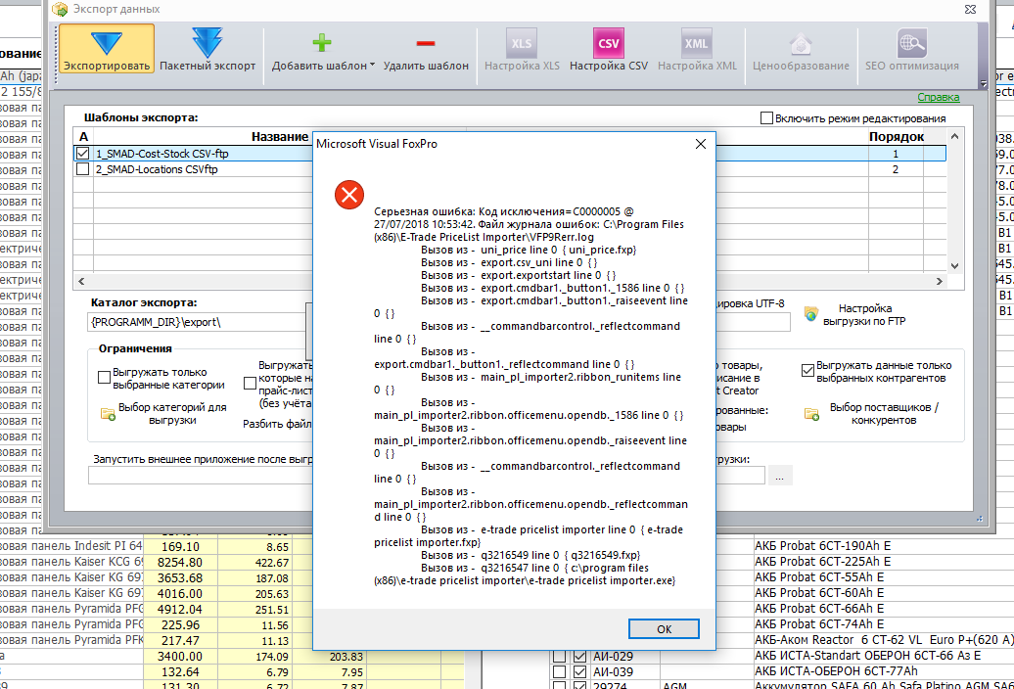Click OK in the FoxPro error dialog
The height and width of the screenshot is (689, 1014).
pyautogui.click(x=664, y=629)
